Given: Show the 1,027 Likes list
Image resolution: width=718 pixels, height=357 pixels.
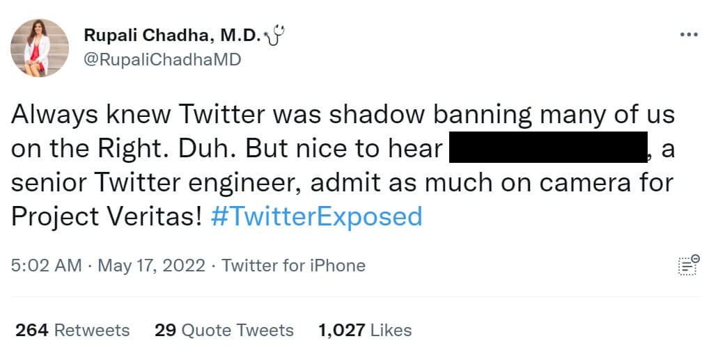Looking at the screenshot, I should pyautogui.click(x=365, y=330).
